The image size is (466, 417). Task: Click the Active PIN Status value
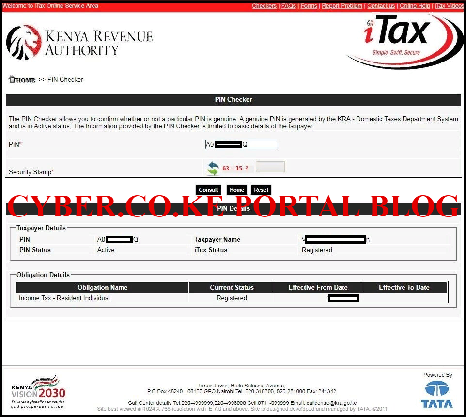click(106, 250)
